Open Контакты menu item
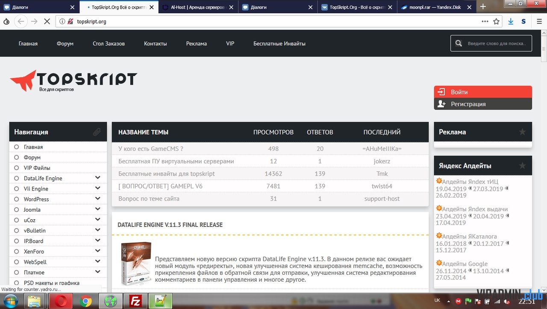Screen dimensions: 547x309 [x=156, y=44]
